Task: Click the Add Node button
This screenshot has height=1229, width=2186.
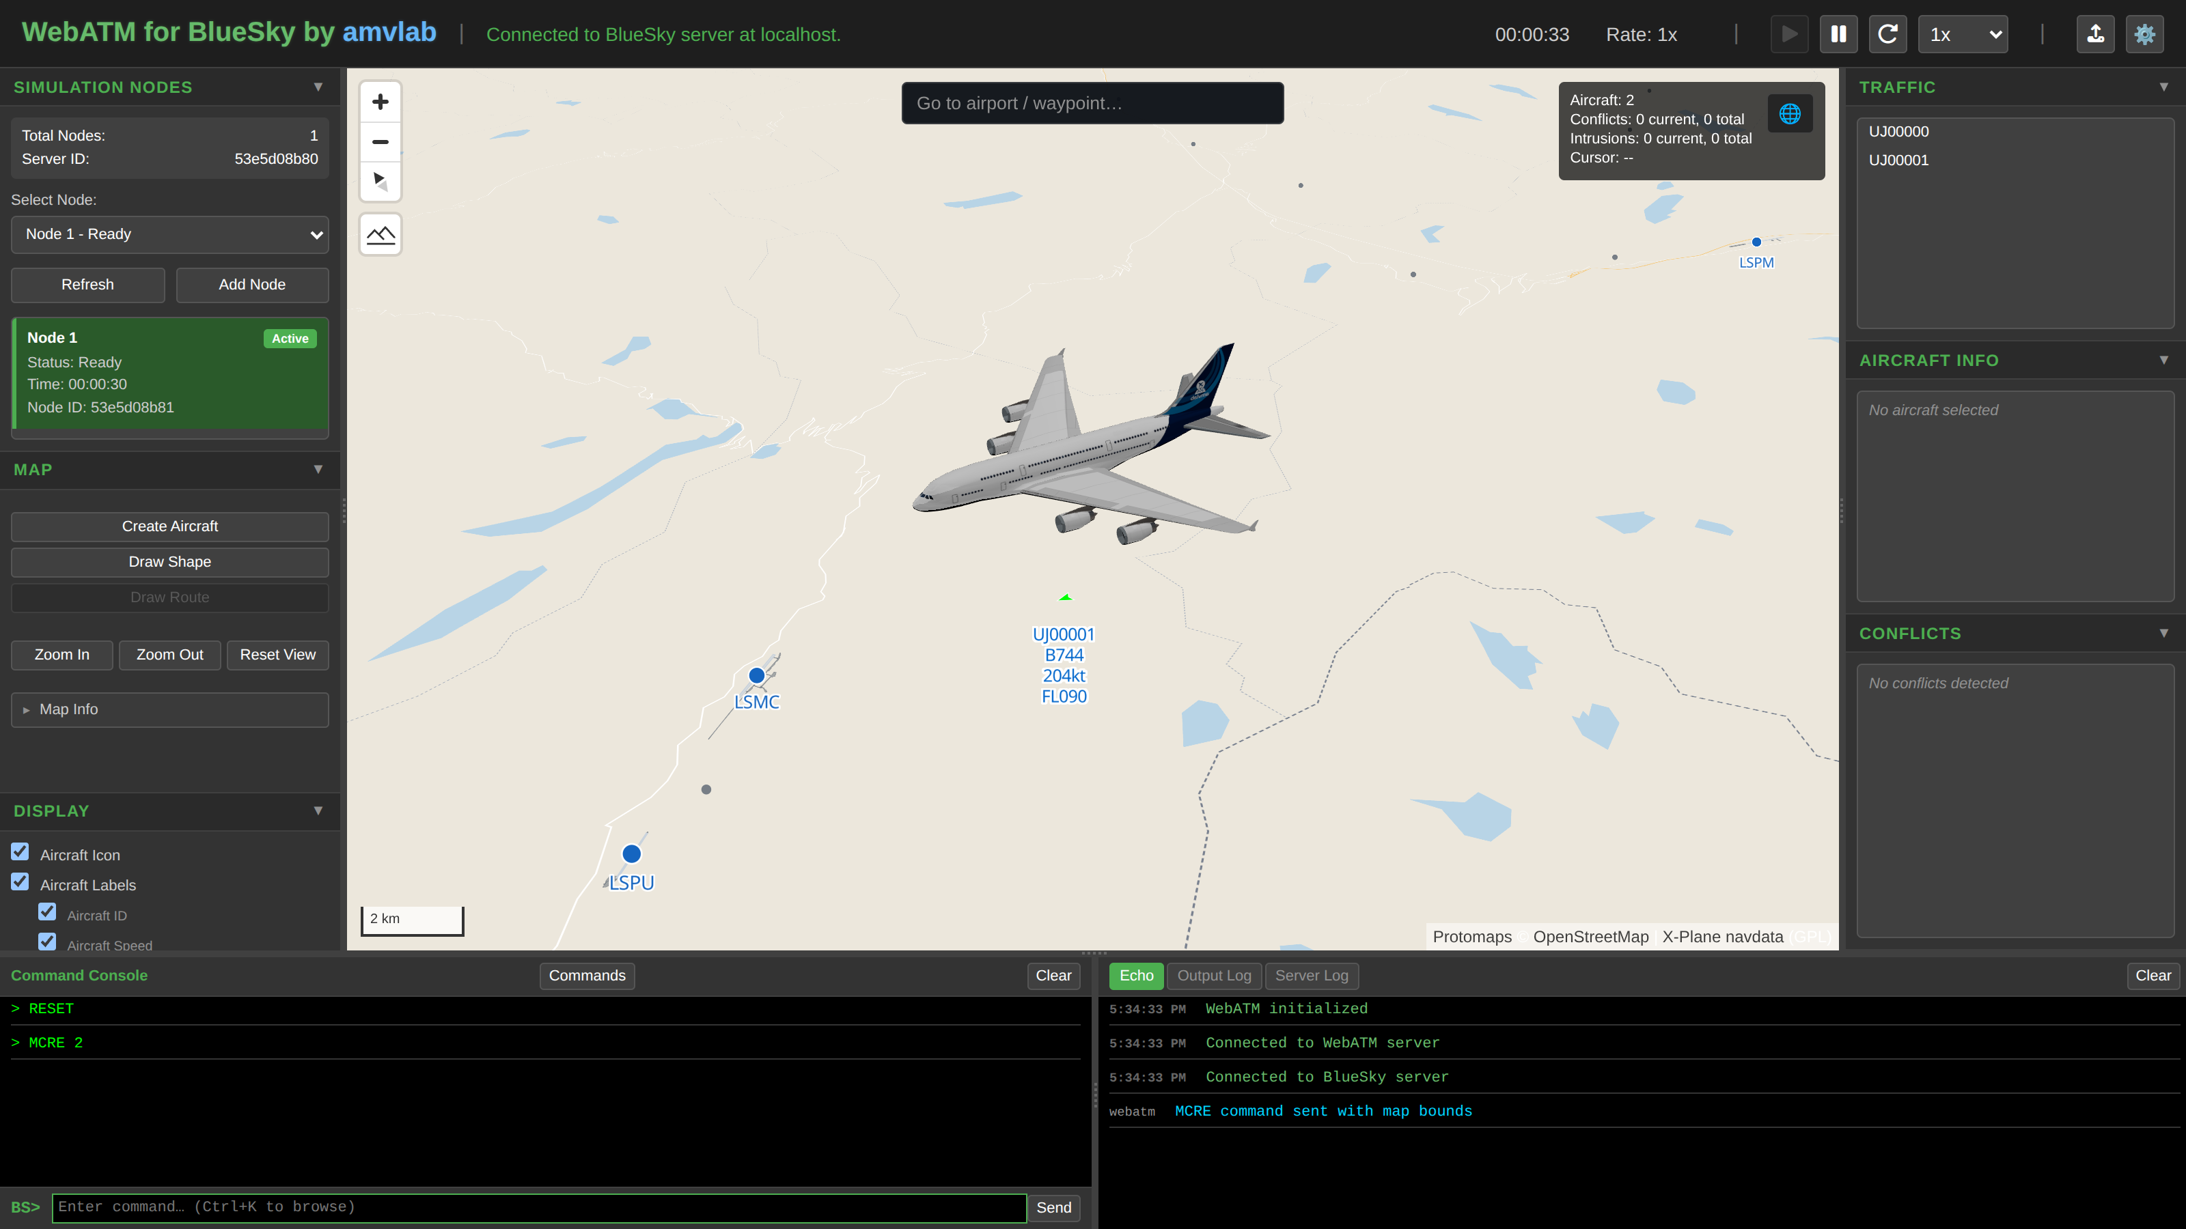Action: pyautogui.click(x=252, y=284)
